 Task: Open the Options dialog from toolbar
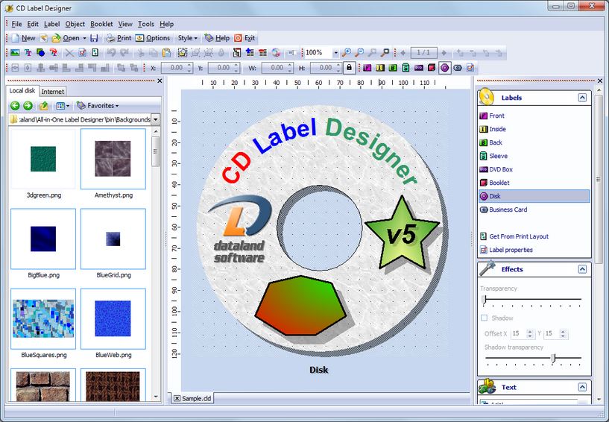click(153, 38)
